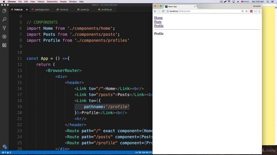Open the File menu
Image resolution: width=277 pixels, height=155 pixels.
(x=20, y=2)
